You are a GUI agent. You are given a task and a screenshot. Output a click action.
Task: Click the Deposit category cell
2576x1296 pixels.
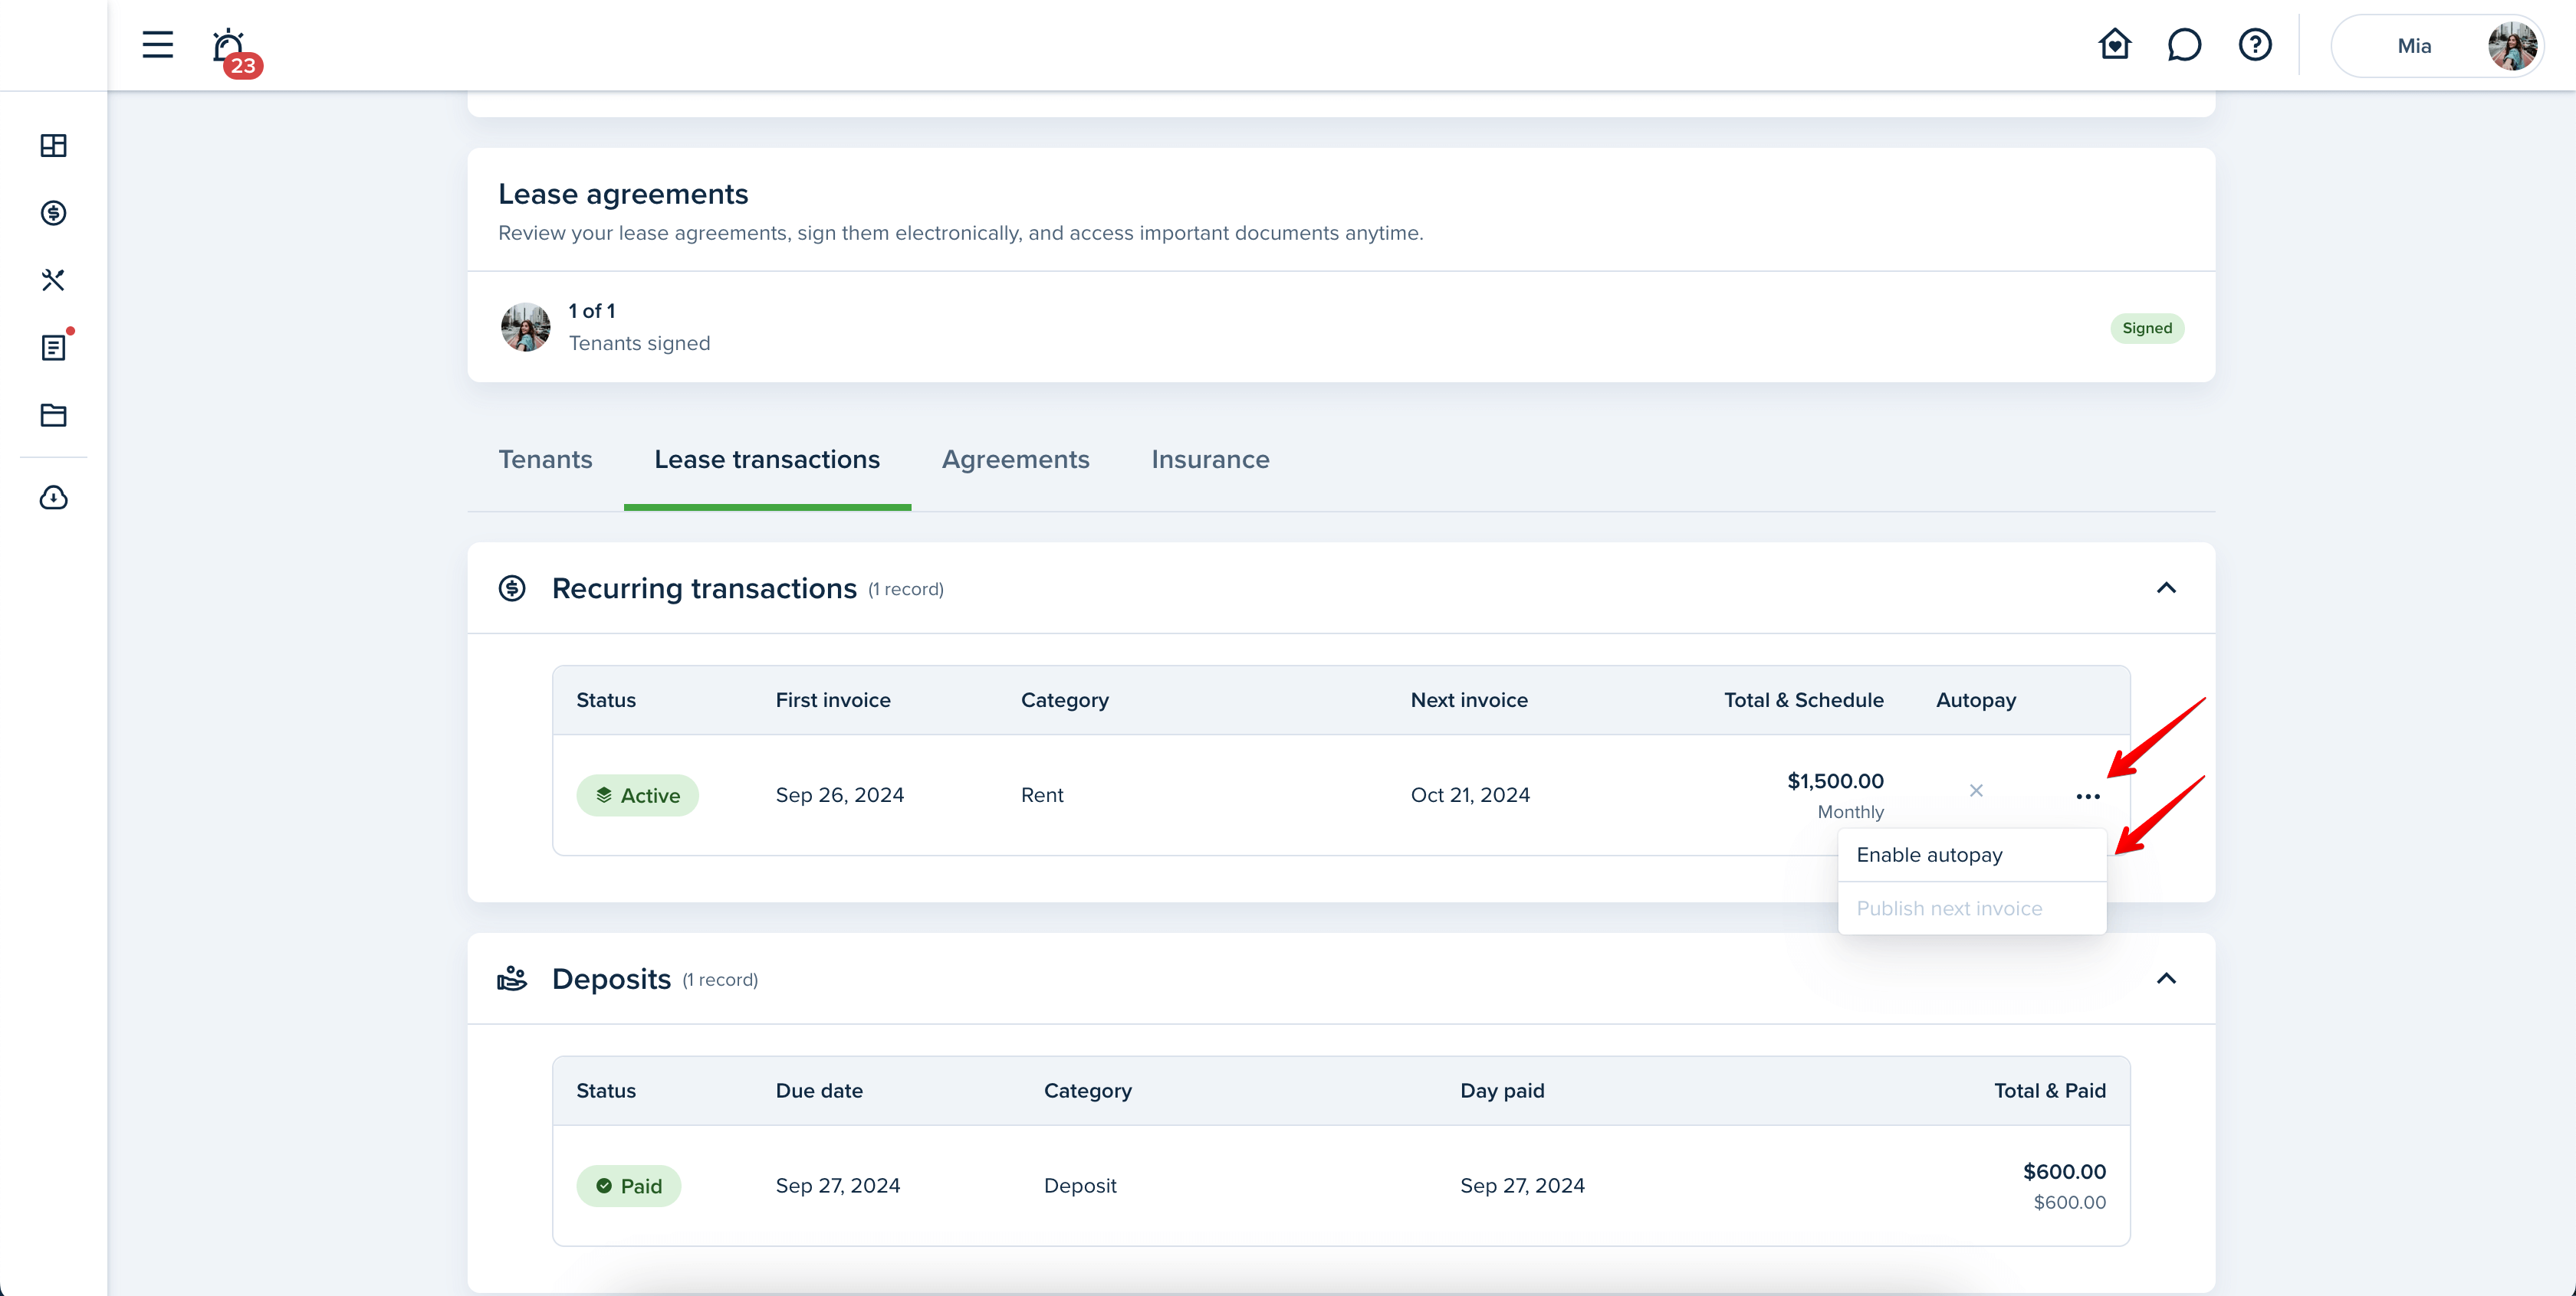1080,1186
